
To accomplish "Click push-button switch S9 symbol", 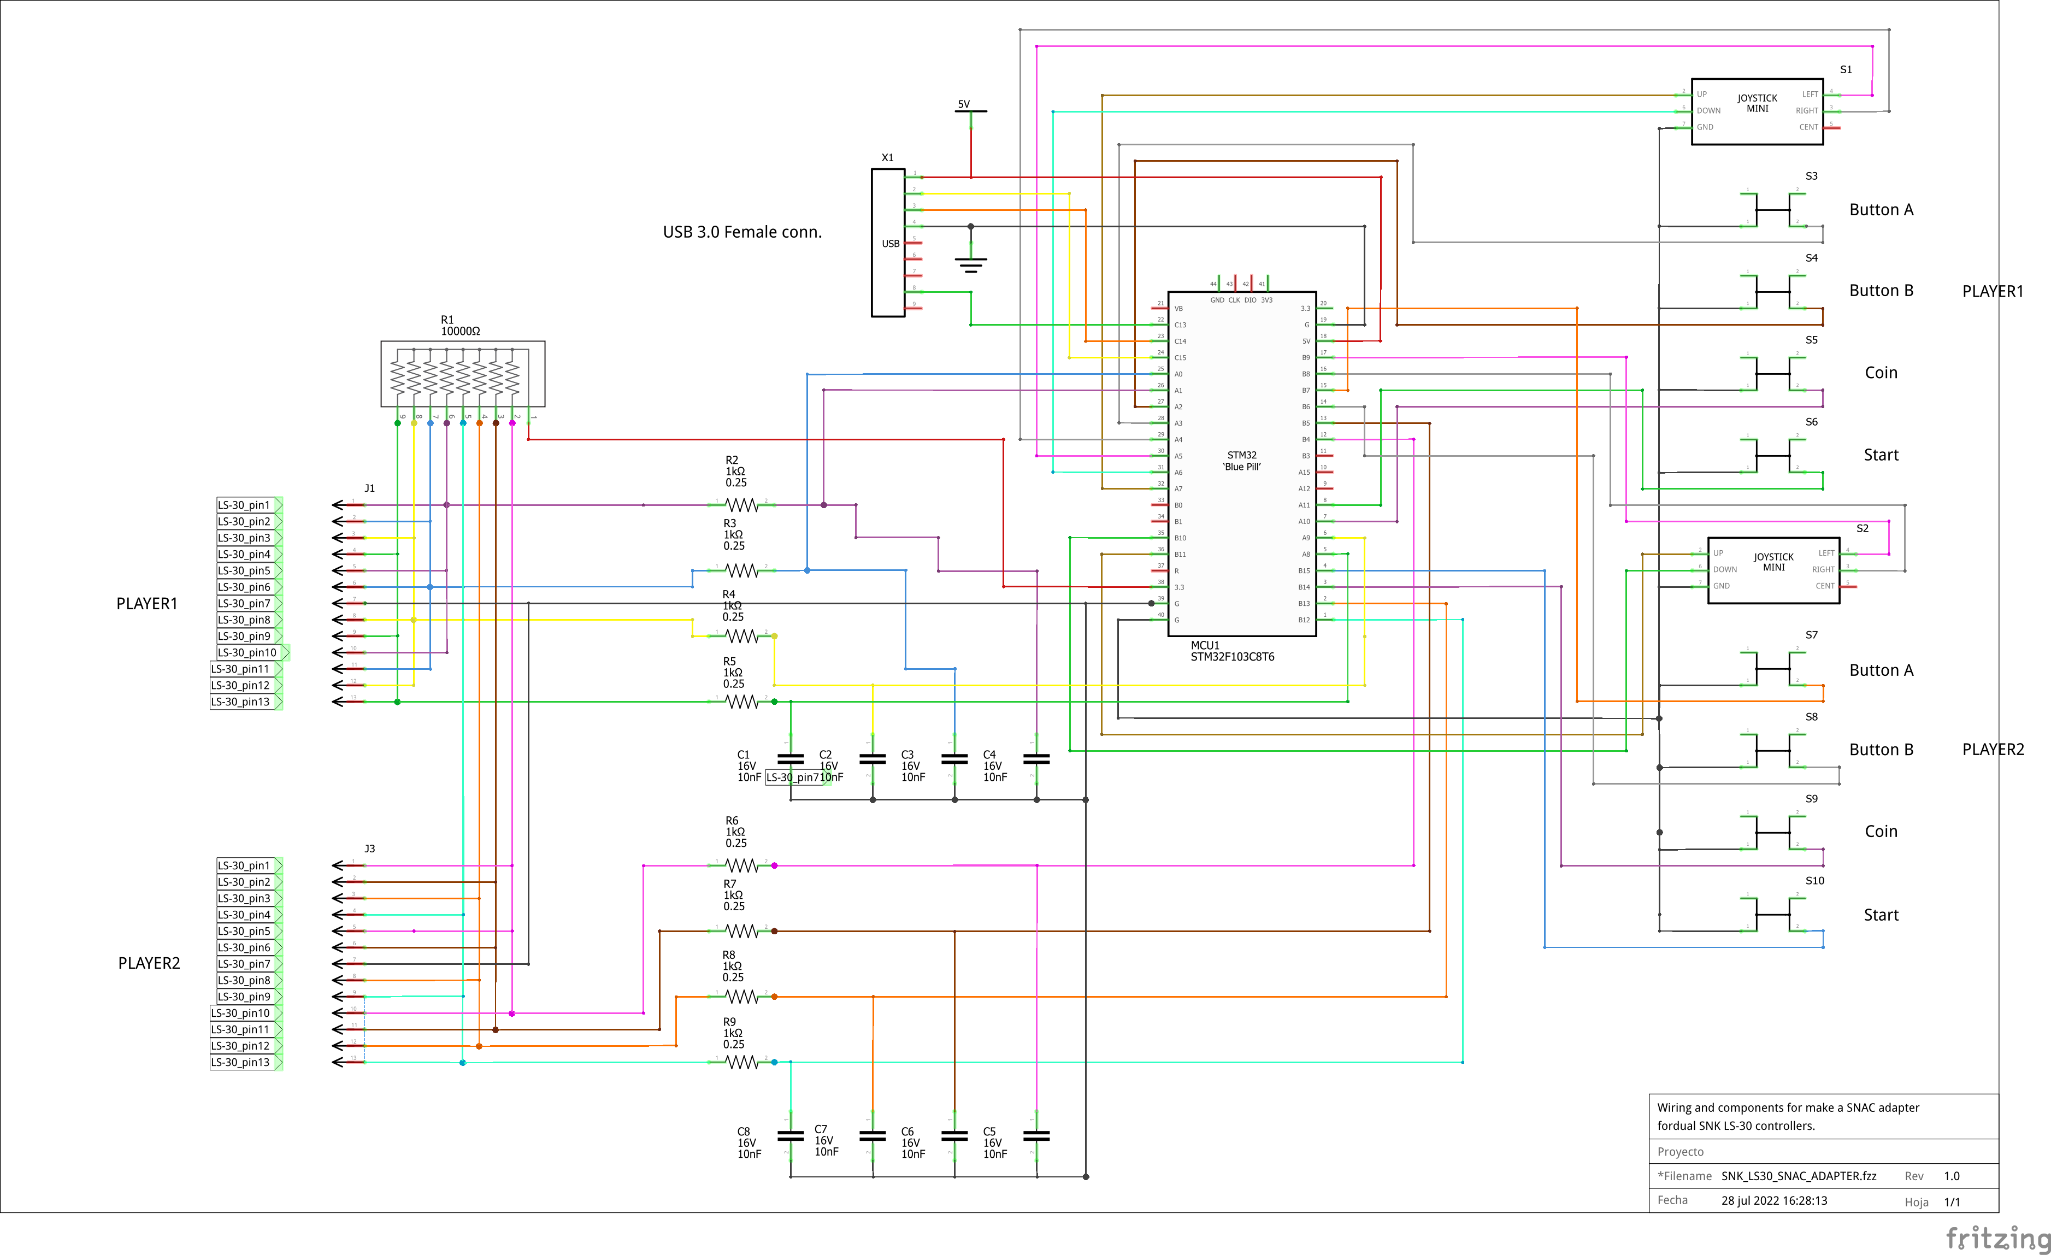I will click(1773, 832).
